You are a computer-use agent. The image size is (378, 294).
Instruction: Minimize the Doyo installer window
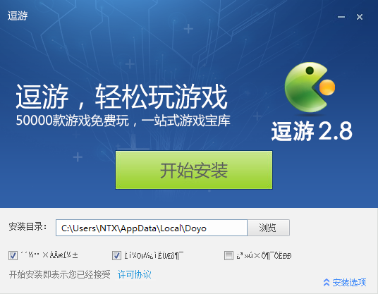341,17
